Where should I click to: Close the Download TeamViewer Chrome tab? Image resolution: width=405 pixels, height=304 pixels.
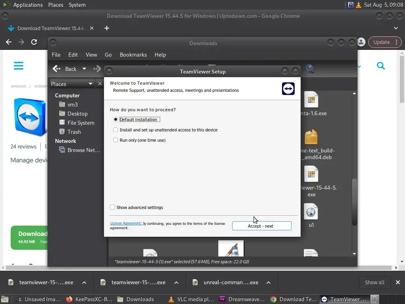92,28
